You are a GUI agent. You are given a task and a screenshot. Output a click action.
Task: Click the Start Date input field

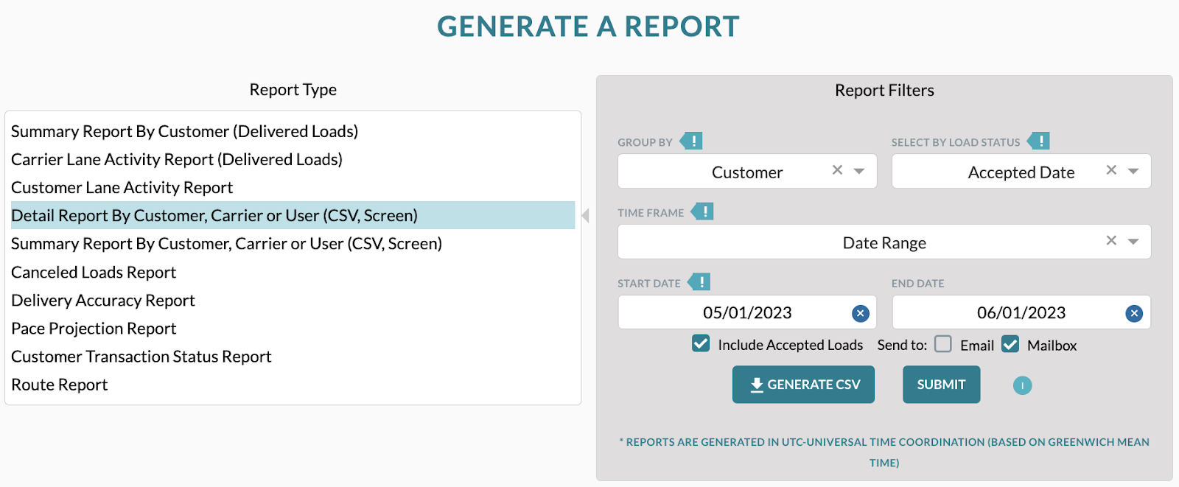747,312
